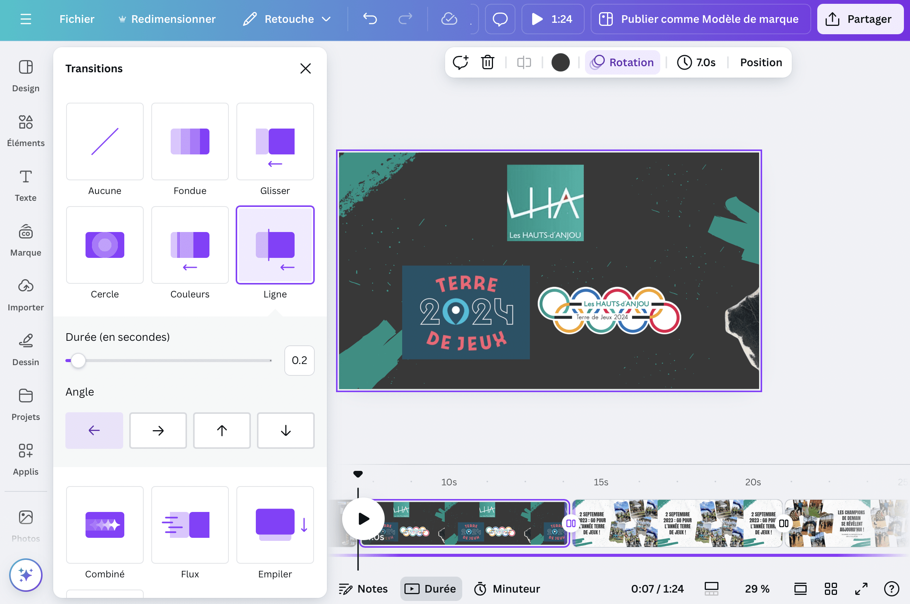Set transition angle to up arrow

pos(222,430)
